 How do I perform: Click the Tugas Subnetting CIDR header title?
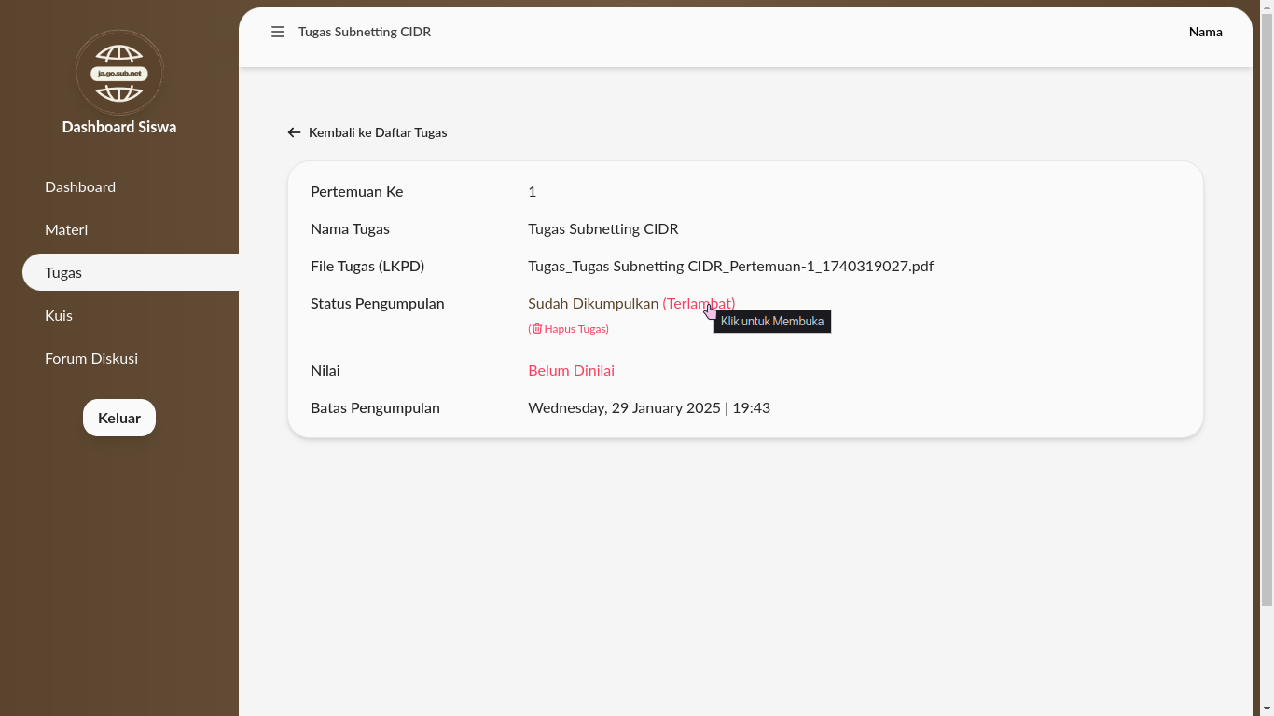[365, 32]
